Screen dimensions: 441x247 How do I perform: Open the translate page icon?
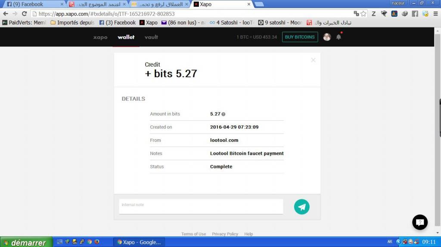[x=356, y=13]
